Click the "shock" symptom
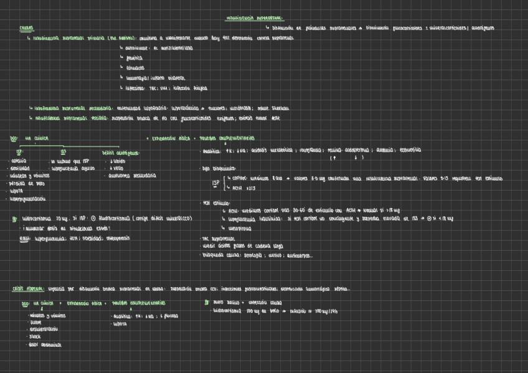 click(x=35, y=337)
